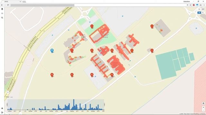Reload the page with browser refresh icon

[8, 5]
